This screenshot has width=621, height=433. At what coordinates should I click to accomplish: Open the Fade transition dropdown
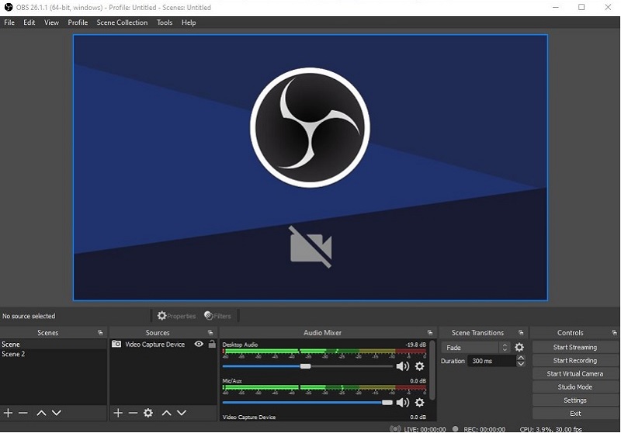[x=476, y=348]
